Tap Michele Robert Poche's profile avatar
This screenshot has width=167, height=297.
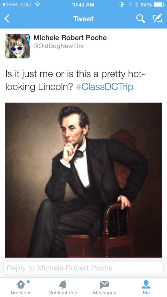[x=18, y=46]
